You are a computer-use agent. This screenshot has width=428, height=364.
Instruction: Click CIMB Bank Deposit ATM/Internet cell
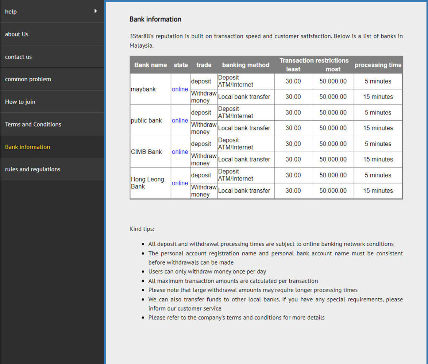point(246,144)
